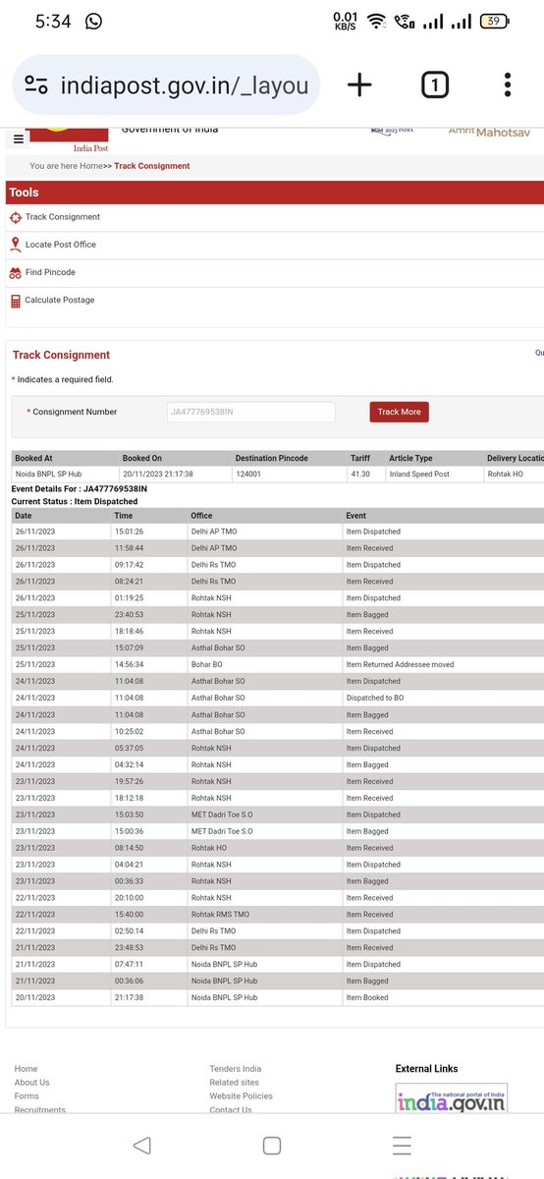The width and height of the screenshot is (544, 1179).
Task: Tap the indiapost.gov.in address bar
Action: [x=167, y=85]
